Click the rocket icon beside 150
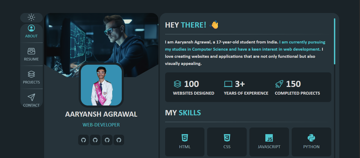Image resolution: width=360 pixels, height=158 pixels. tap(279, 84)
